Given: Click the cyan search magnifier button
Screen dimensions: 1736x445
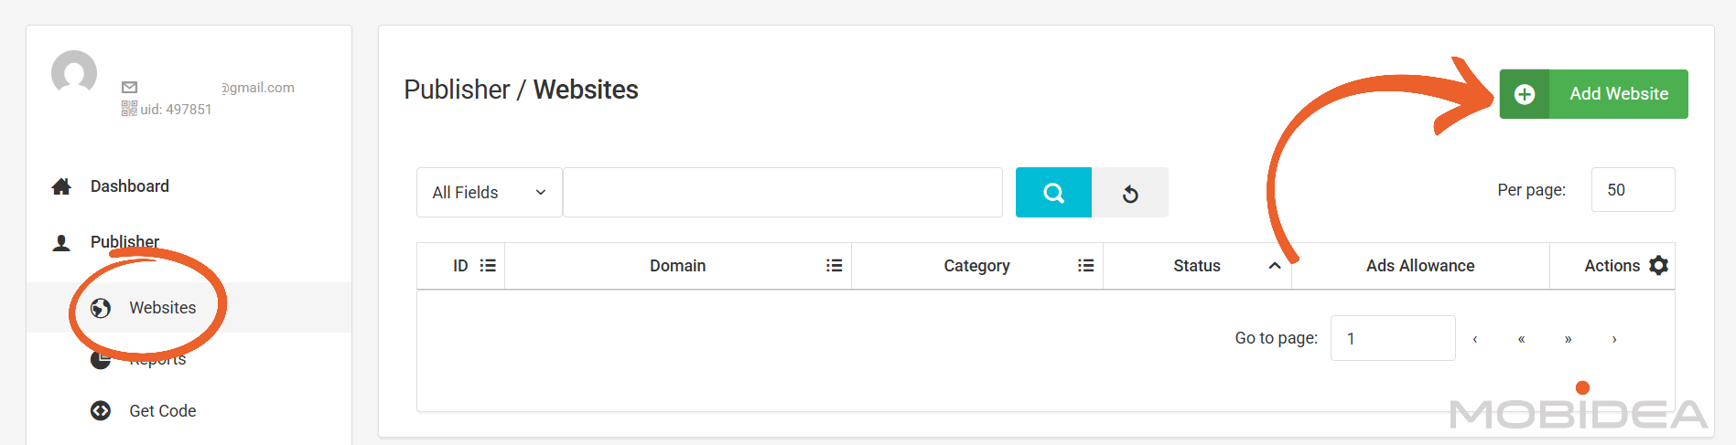Looking at the screenshot, I should click(x=1053, y=192).
